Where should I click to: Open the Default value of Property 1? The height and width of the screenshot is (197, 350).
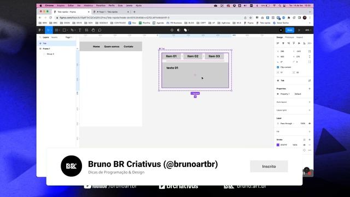click(x=297, y=94)
